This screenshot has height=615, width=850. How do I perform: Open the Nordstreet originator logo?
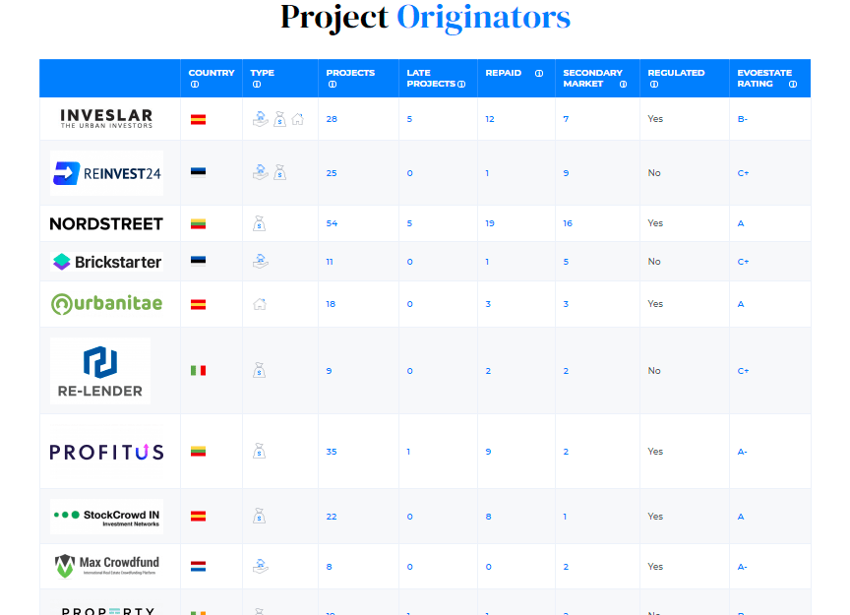click(x=106, y=223)
